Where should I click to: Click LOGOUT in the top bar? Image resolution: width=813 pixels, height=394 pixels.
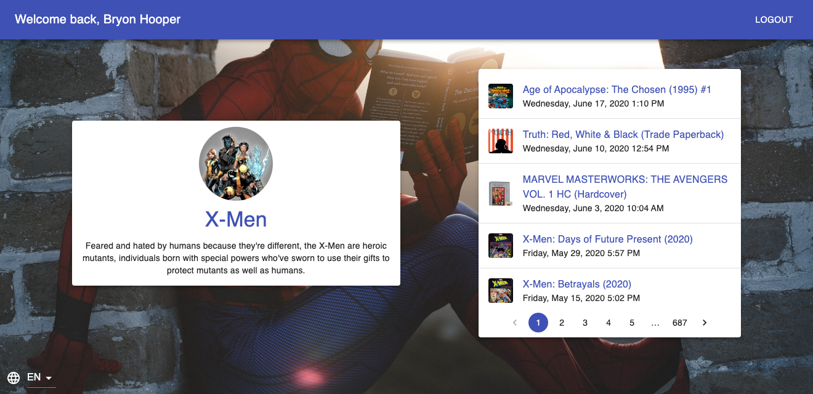click(774, 19)
